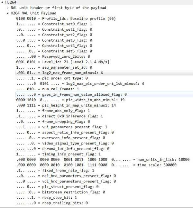Select the frame_mbs_only_flag row
This screenshot has width=193, height=208.
pos(53,111)
